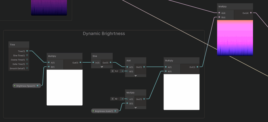Click the B(1) port on Add node
Image resolution: width=268 pixels, height=122 pixels.
coord(127,71)
